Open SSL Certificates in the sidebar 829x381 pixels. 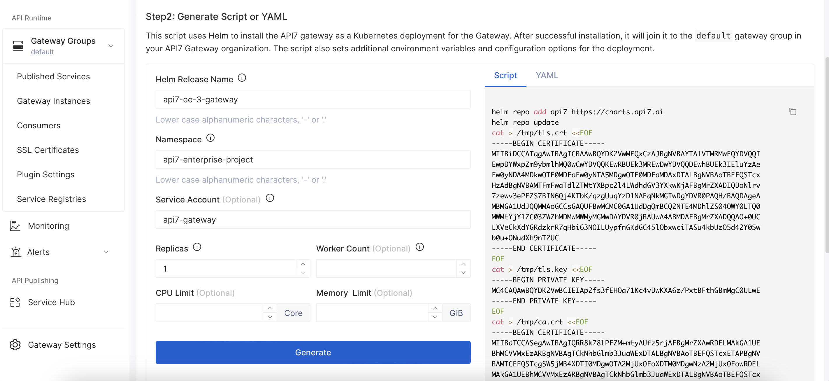[x=48, y=150]
